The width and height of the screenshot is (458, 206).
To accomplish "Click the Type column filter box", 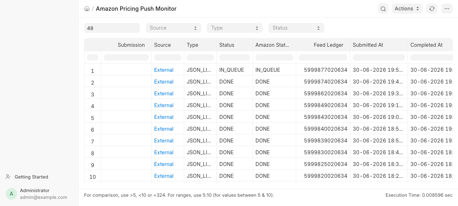I will click(x=200, y=57).
